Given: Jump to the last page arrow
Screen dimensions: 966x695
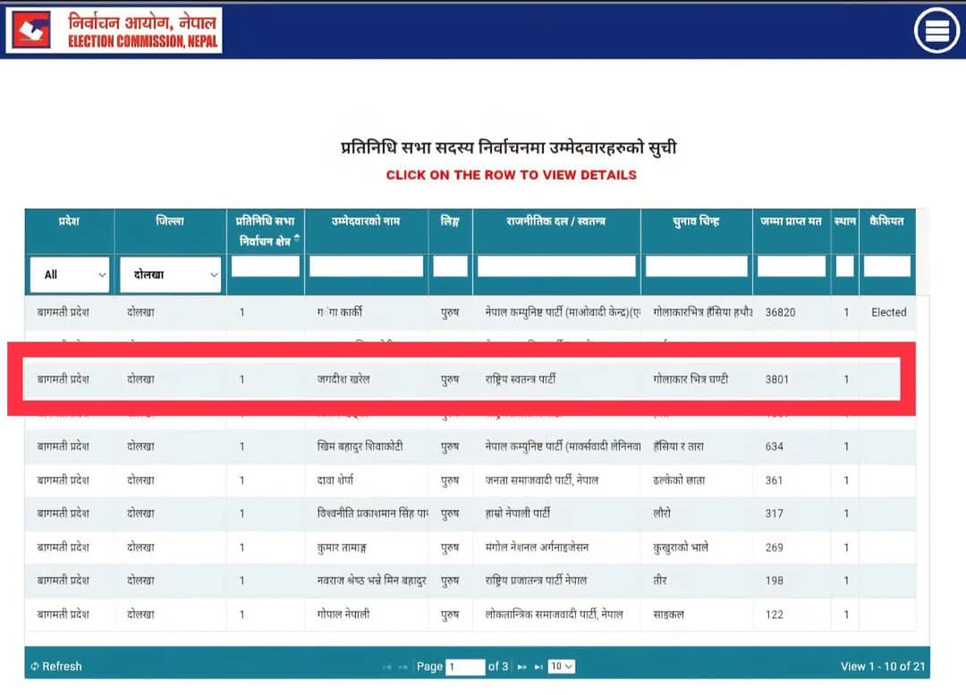Looking at the screenshot, I should pyautogui.click(x=538, y=666).
